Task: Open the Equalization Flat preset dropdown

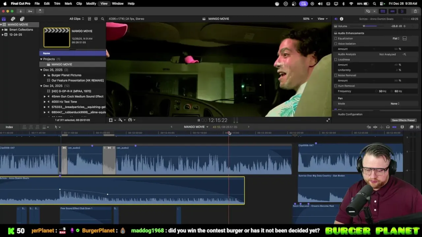Action: click(x=396, y=39)
